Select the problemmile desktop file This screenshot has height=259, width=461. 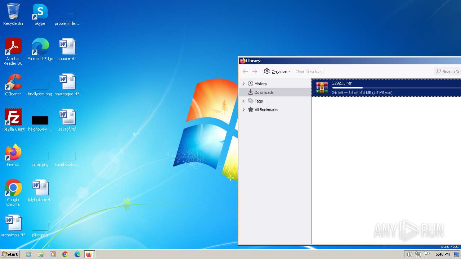pyautogui.click(x=67, y=14)
